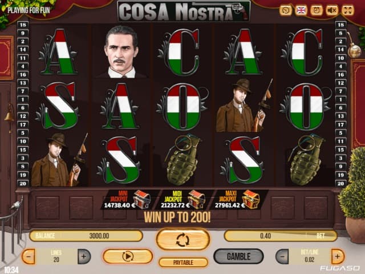Increase the number of lines
This screenshot has width=365, height=274.
pos(84,256)
